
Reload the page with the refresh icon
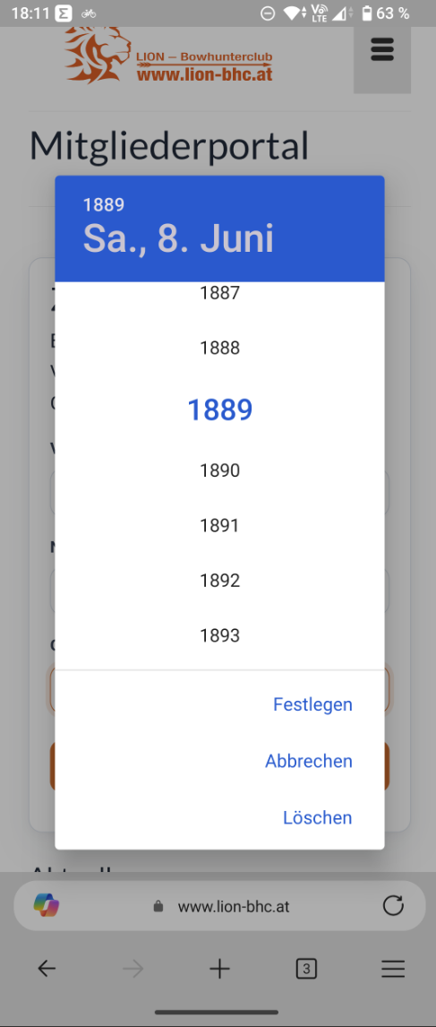pos(393,906)
